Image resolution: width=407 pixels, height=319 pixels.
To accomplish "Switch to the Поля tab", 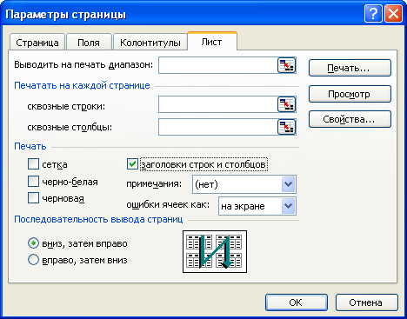I will (89, 43).
